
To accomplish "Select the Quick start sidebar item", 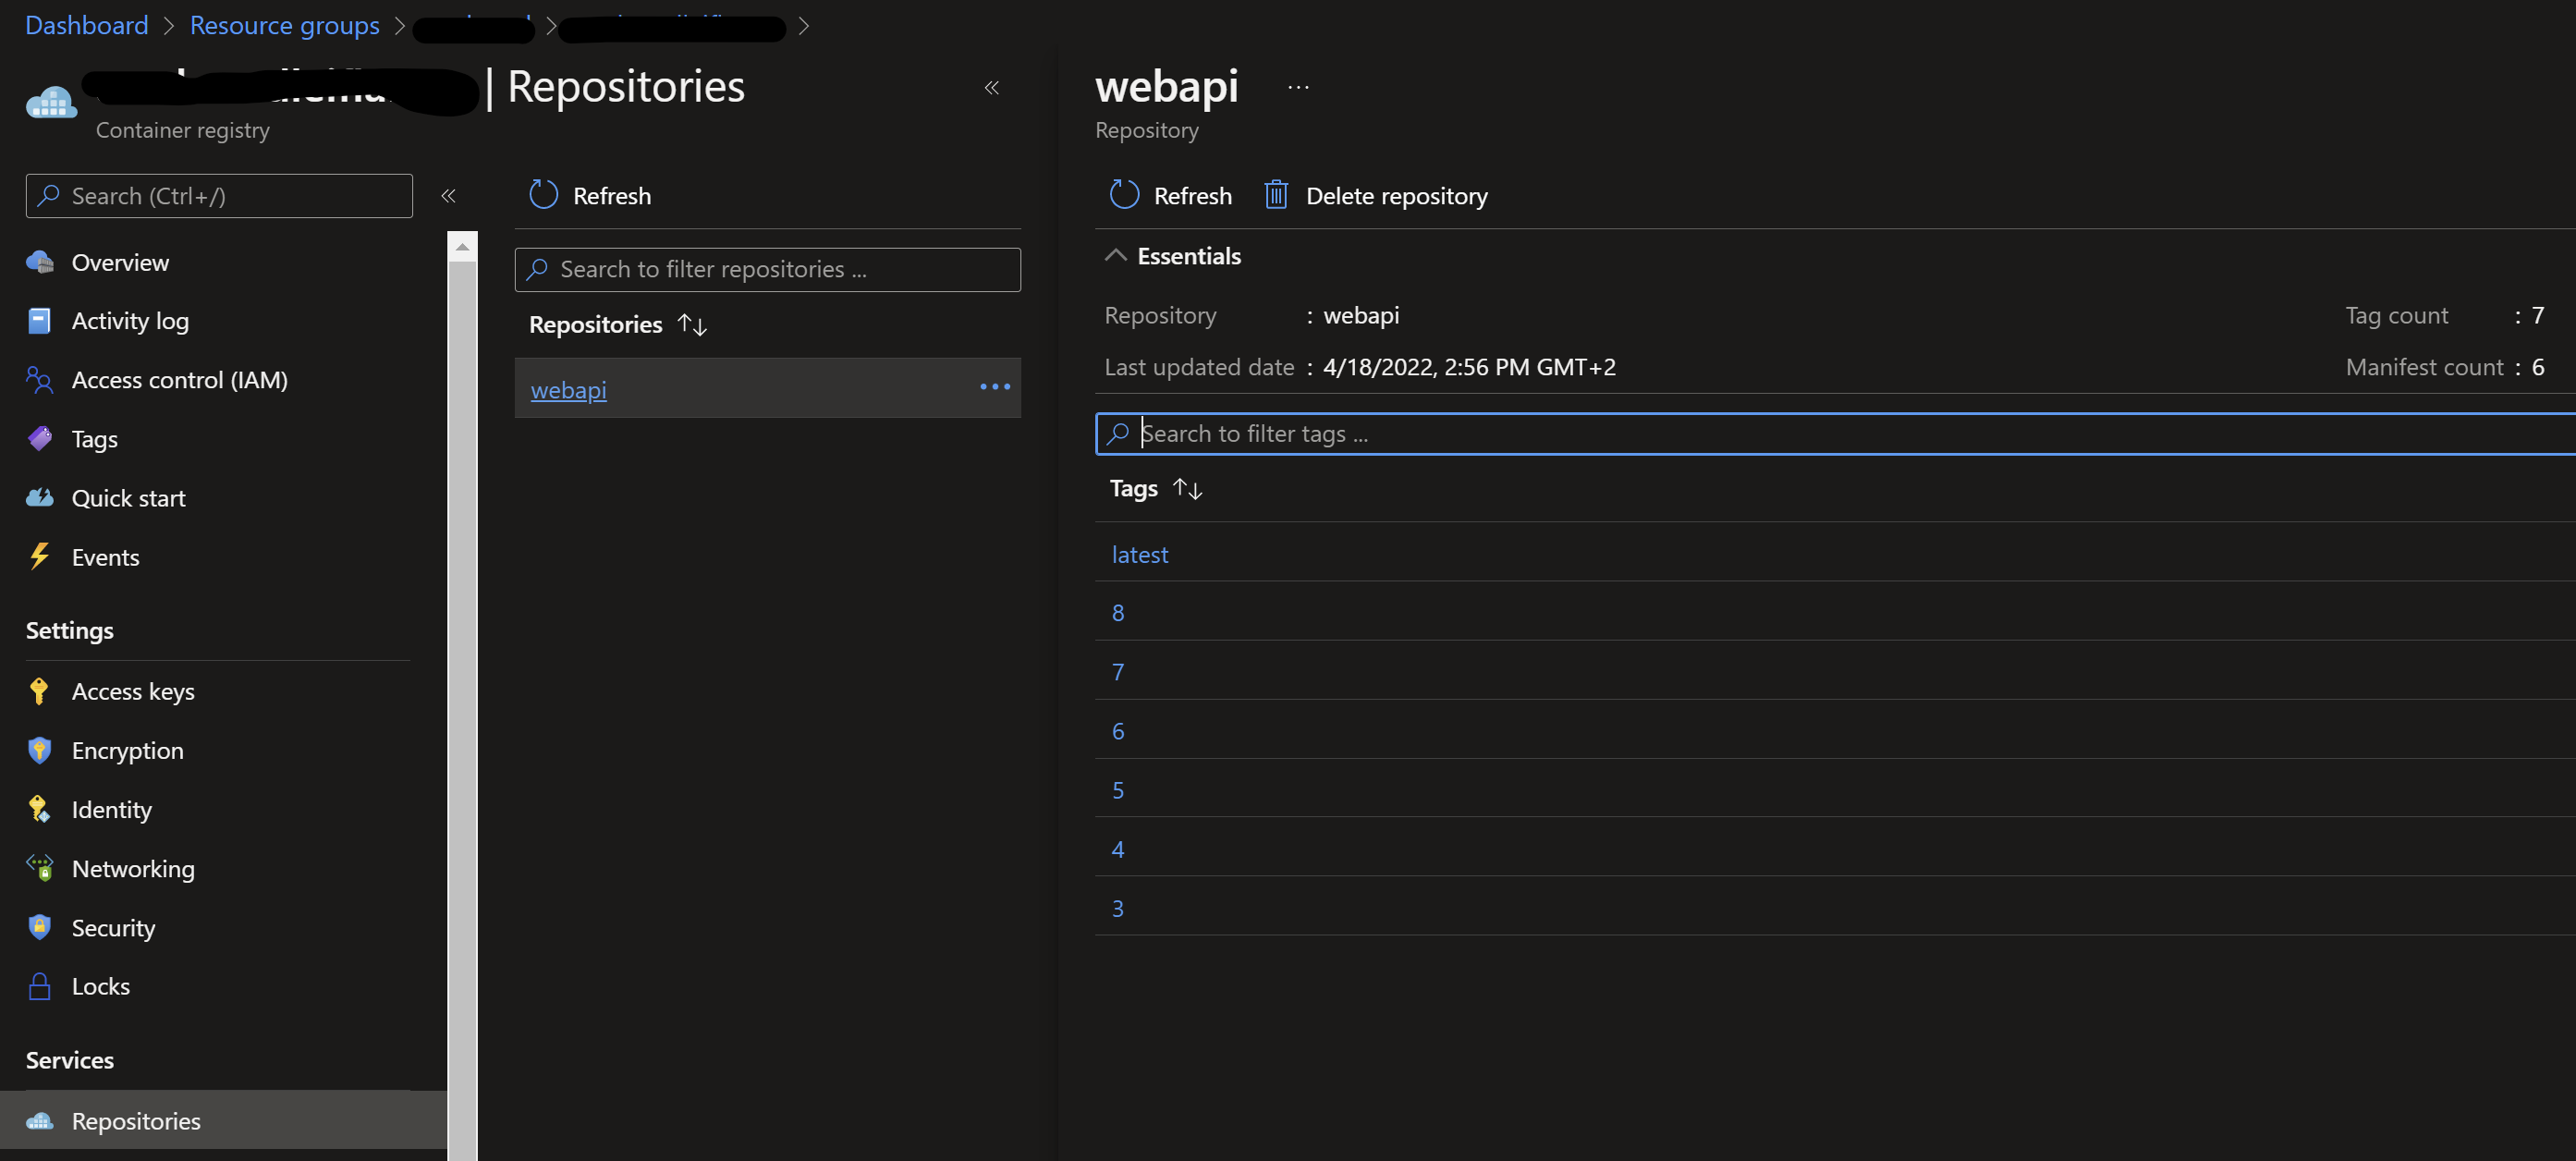I will click(x=128, y=497).
